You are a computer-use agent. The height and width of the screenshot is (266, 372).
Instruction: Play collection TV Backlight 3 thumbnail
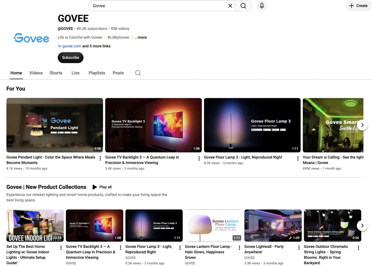[95, 225]
